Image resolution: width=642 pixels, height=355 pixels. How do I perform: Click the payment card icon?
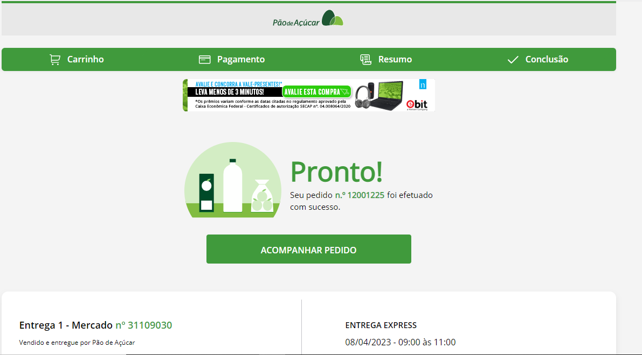pyautogui.click(x=205, y=60)
